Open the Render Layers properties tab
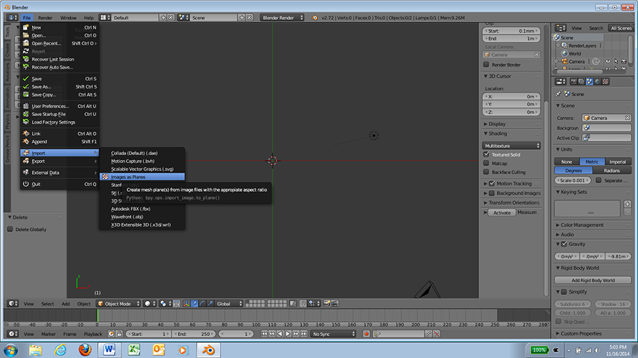The height and width of the screenshot is (358, 638). pyautogui.click(x=581, y=81)
